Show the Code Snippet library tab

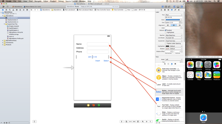168,64
